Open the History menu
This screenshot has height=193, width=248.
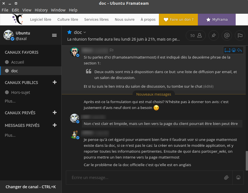(41, 10)
